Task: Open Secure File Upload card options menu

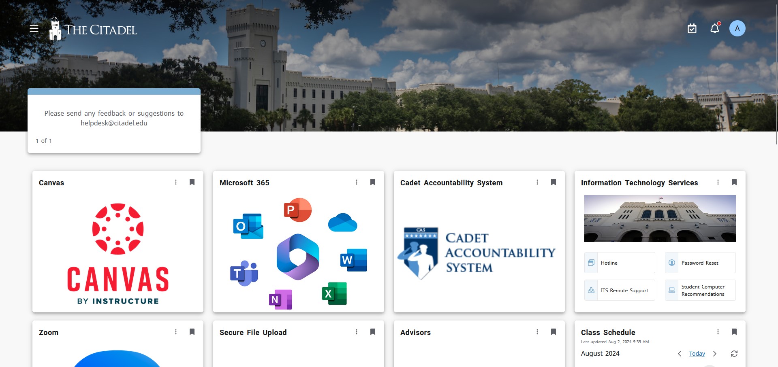Action: coord(357,332)
